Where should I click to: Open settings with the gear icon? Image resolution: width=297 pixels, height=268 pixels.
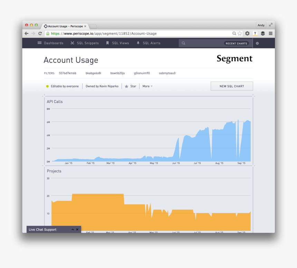pyautogui.click(x=257, y=44)
